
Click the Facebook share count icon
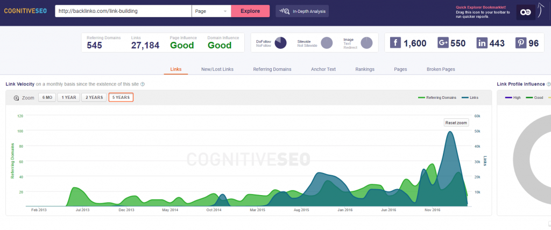coord(395,43)
